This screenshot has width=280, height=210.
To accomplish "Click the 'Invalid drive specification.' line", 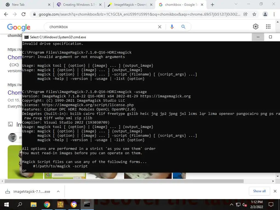I will pyautogui.click(x=53, y=43).
